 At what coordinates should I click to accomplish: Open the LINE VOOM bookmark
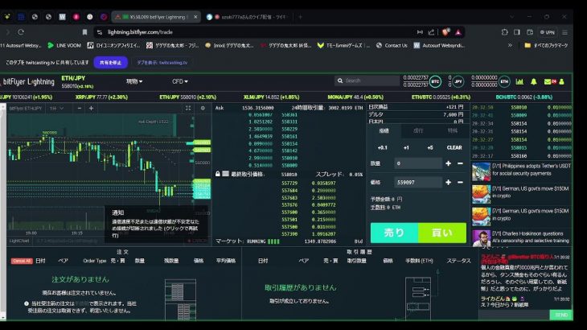tap(64, 45)
